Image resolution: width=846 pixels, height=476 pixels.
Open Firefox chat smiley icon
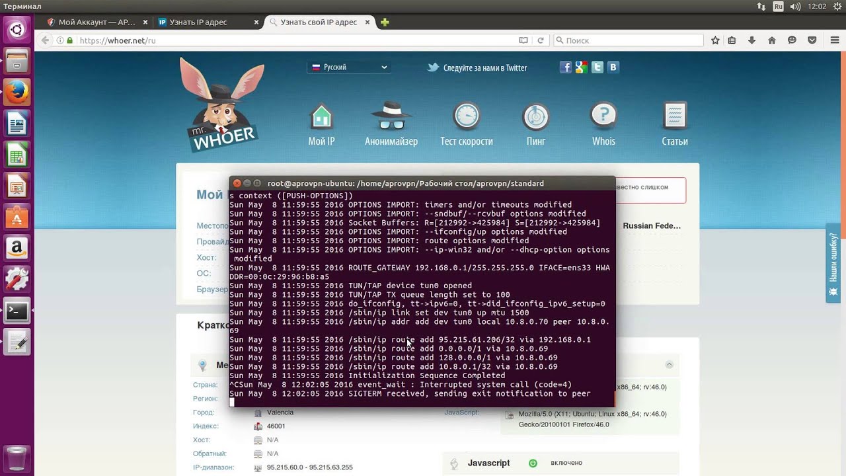coord(792,40)
